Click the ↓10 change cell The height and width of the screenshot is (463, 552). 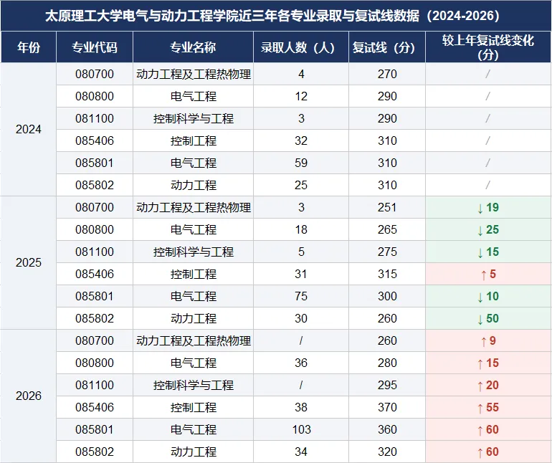(x=488, y=296)
